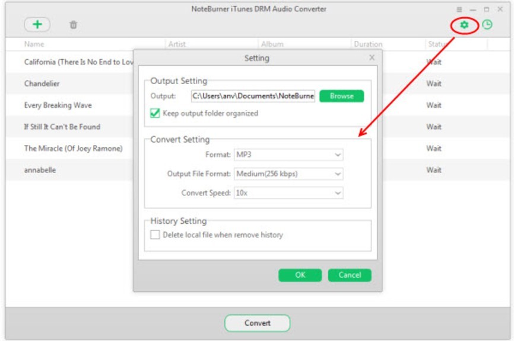This screenshot has width=514, height=341.
Task: Open the Format MP3 dropdown
Action: click(x=288, y=155)
